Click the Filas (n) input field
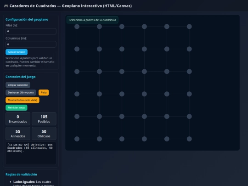Screen dimensions: 248x186 click(x=31, y=31)
